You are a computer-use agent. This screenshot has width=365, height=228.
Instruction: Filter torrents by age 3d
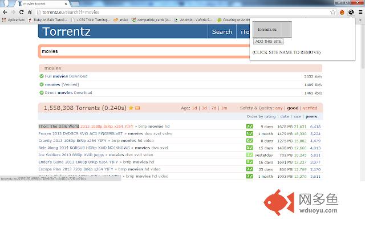click(204, 108)
